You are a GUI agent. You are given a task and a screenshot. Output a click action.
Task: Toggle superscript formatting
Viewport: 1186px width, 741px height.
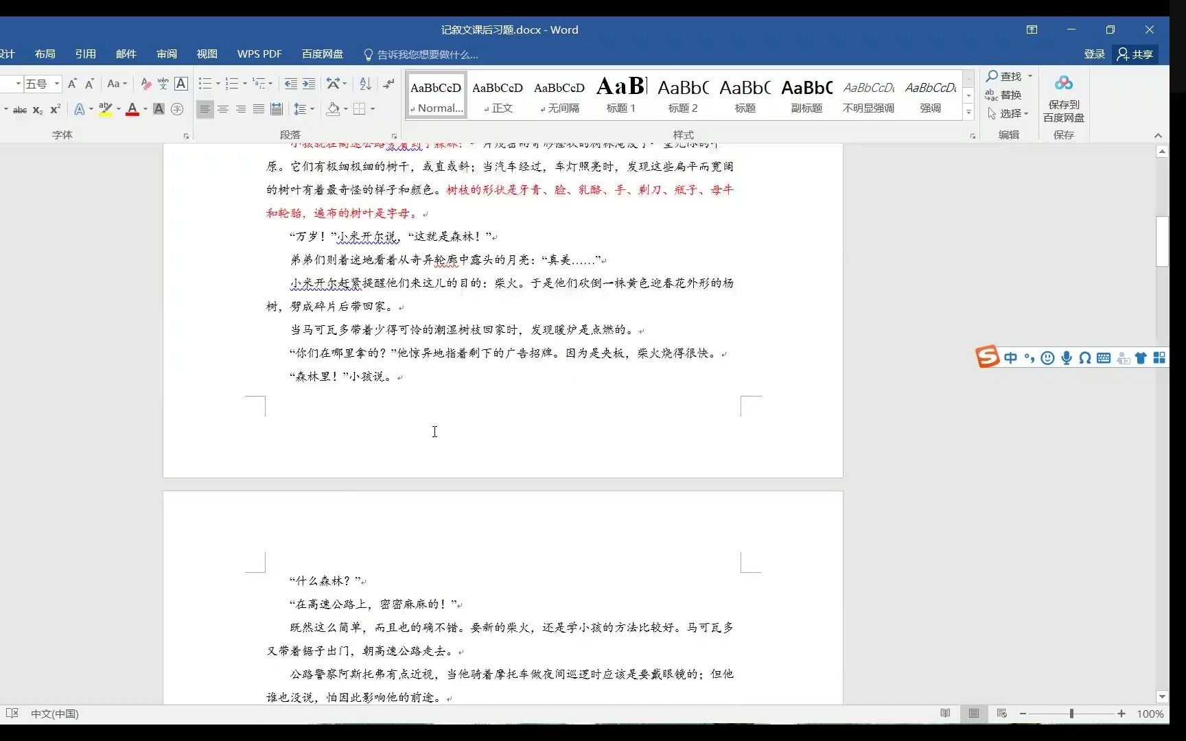(56, 109)
